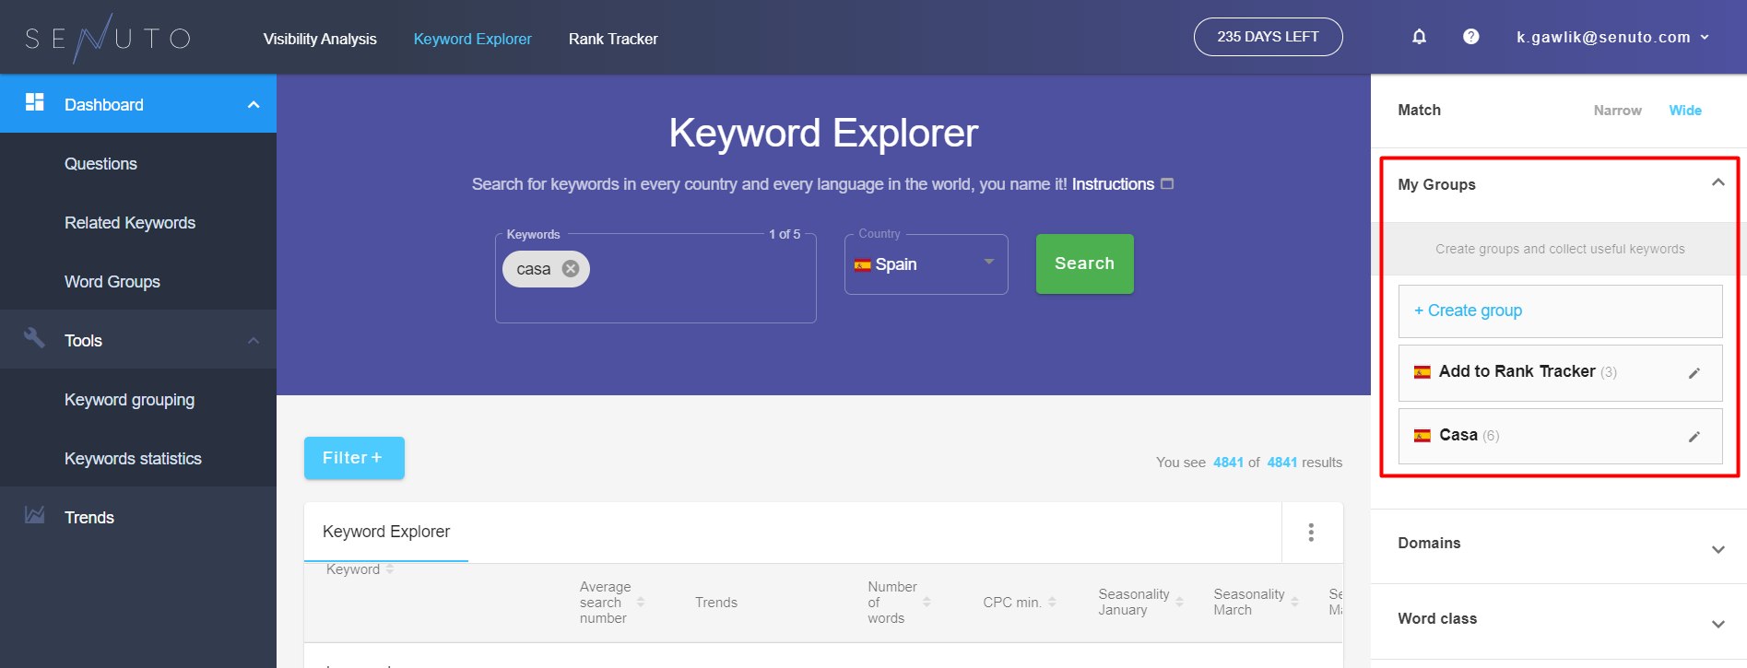Click the Senuto logo
The width and height of the screenshot is (1747, 668).
pyautogui.click(x=107, y=38)
